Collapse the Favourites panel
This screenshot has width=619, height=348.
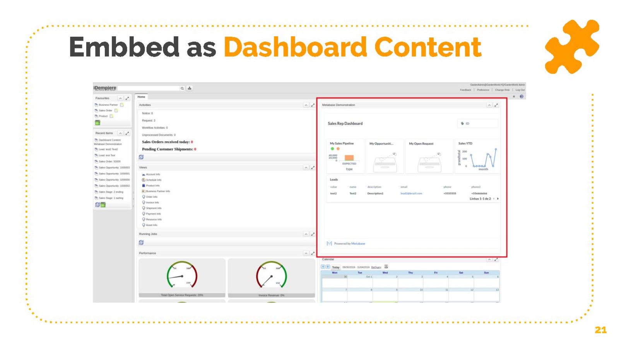tap(120, 98)
